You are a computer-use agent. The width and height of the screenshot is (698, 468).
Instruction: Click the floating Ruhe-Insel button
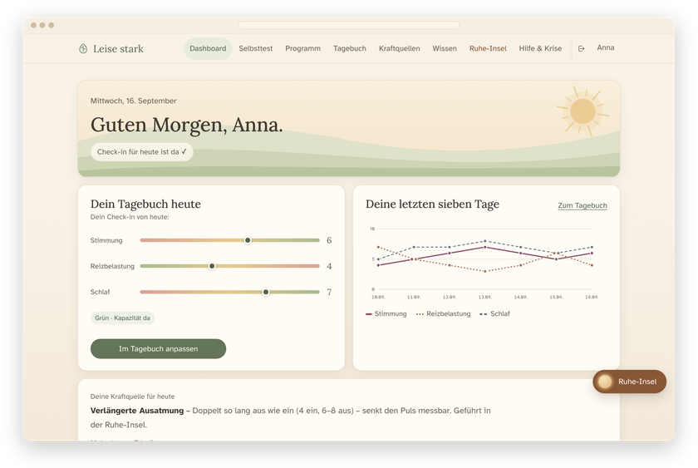click(x=630, y=382)
